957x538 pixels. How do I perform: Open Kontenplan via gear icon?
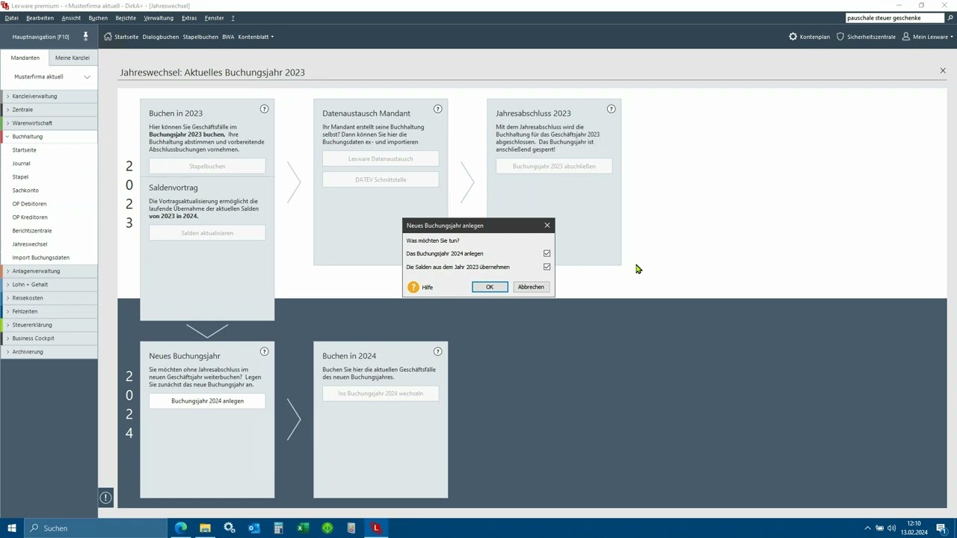pyautogui.click(x=793, y=37)
